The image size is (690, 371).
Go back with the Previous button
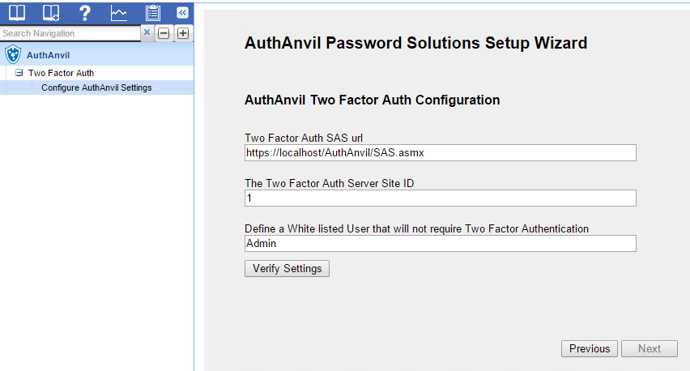click(x=590, y=348)
